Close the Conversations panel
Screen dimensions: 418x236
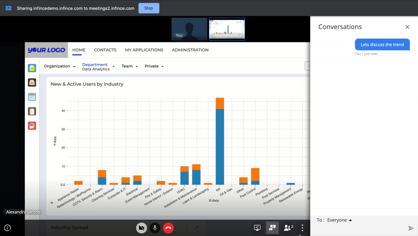click(407, 27)
